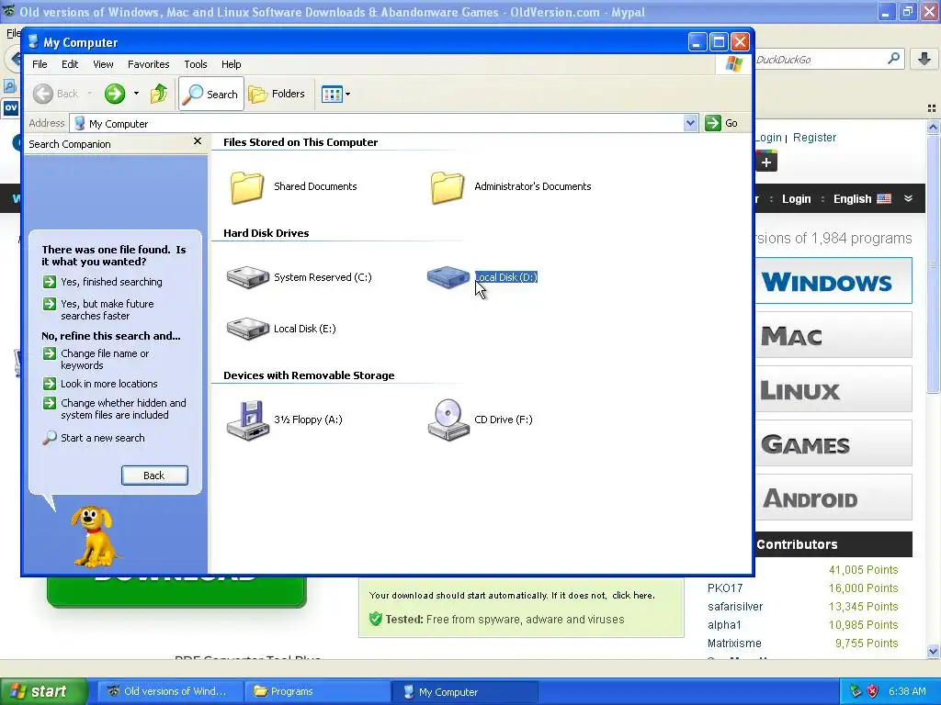The width and height of the screenshot is (941, 705).
Task: Open the File menu in My Computer
Action: pyautogui.click(x=40, y=64)
